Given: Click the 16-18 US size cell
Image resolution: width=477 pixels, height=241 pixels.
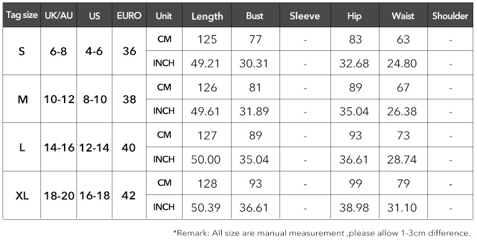Looking at the screenshot, I should [x=94, y=195].
